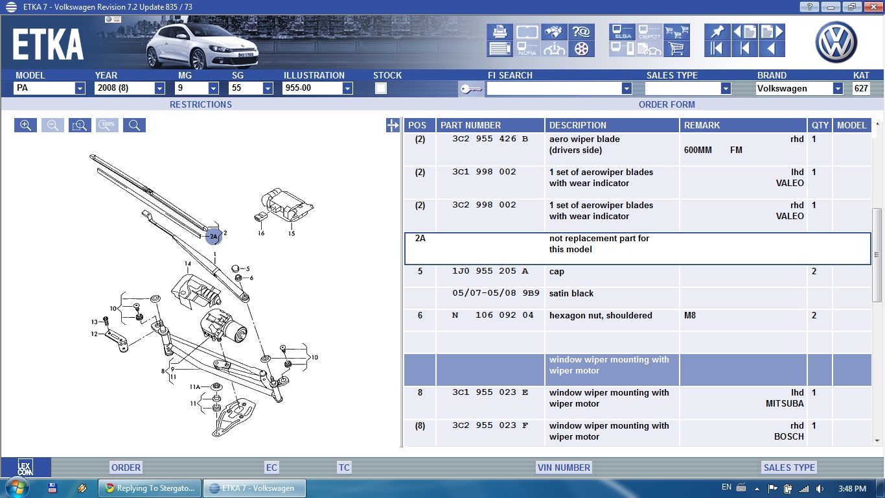Click the printer icon in toolbar

(500, 32)
